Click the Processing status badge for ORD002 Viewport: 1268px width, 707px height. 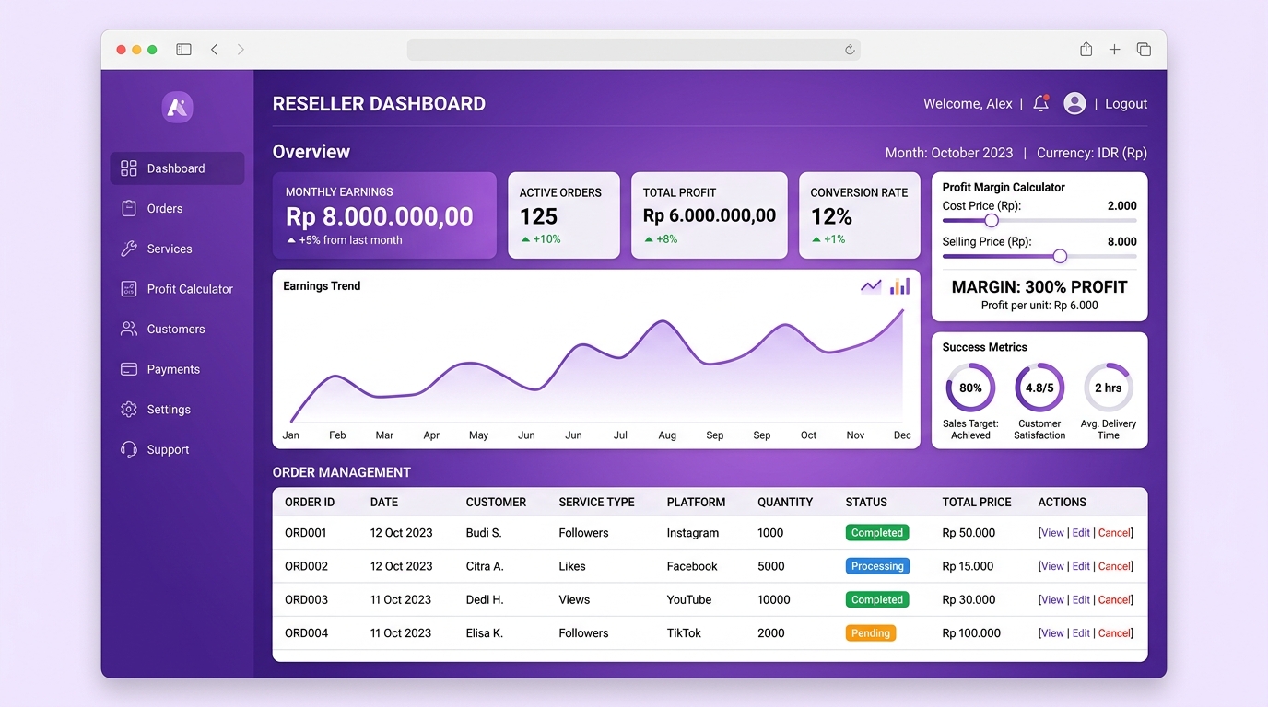(878, 566)
